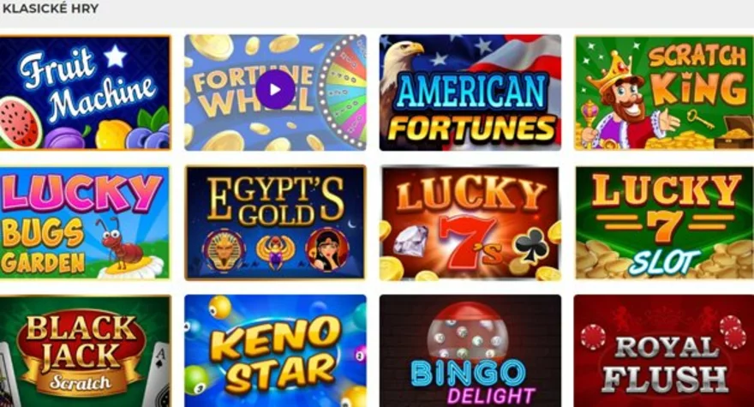Viewport: 754px width, 407px height.
Task: Launch the Black Jack Scratch game
Action: click(85, 351)
